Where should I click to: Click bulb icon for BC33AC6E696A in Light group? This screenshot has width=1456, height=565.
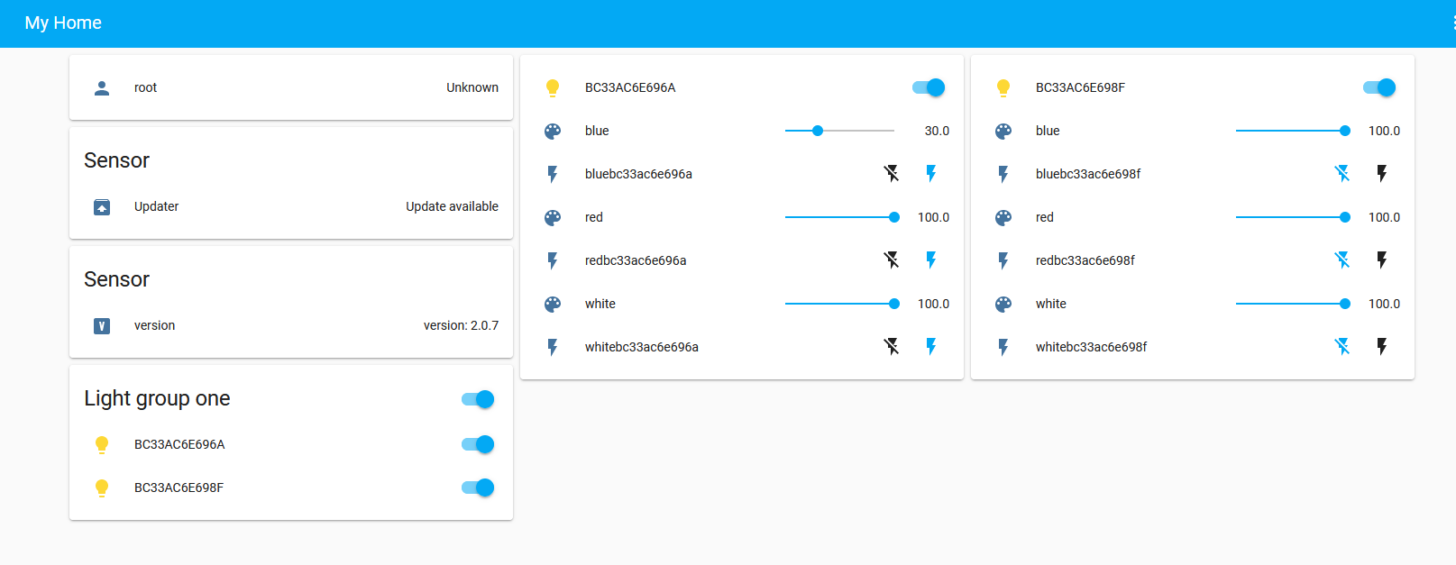point(102,444)
